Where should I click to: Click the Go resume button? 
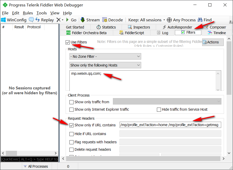pyautogui.click(x=71, y=20)
